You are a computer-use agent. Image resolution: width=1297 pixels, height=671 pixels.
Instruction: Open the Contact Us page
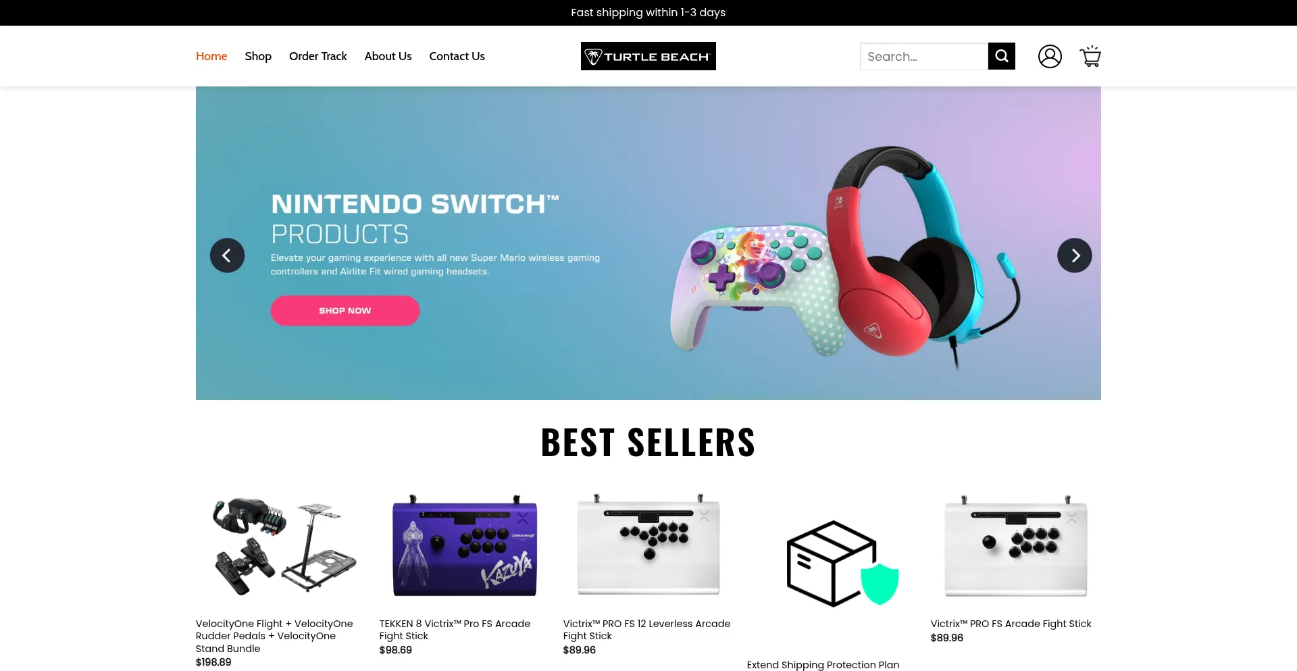(457, 56)
